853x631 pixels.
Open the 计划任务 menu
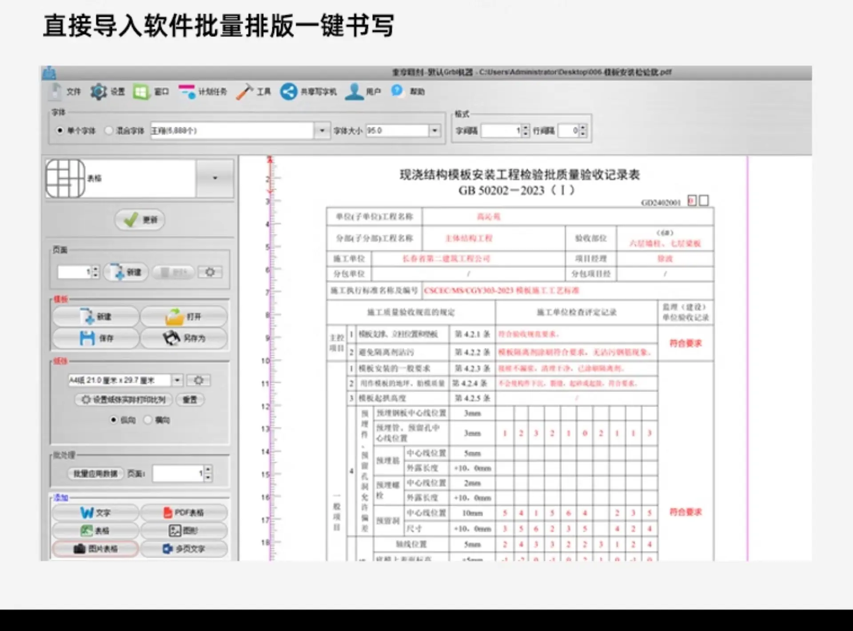pyautogui.click(x=203, y=91)
